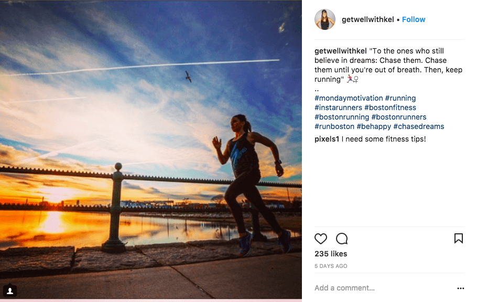
Task: Open the #bostonrunning hashtag
Action: pos(342,117)
